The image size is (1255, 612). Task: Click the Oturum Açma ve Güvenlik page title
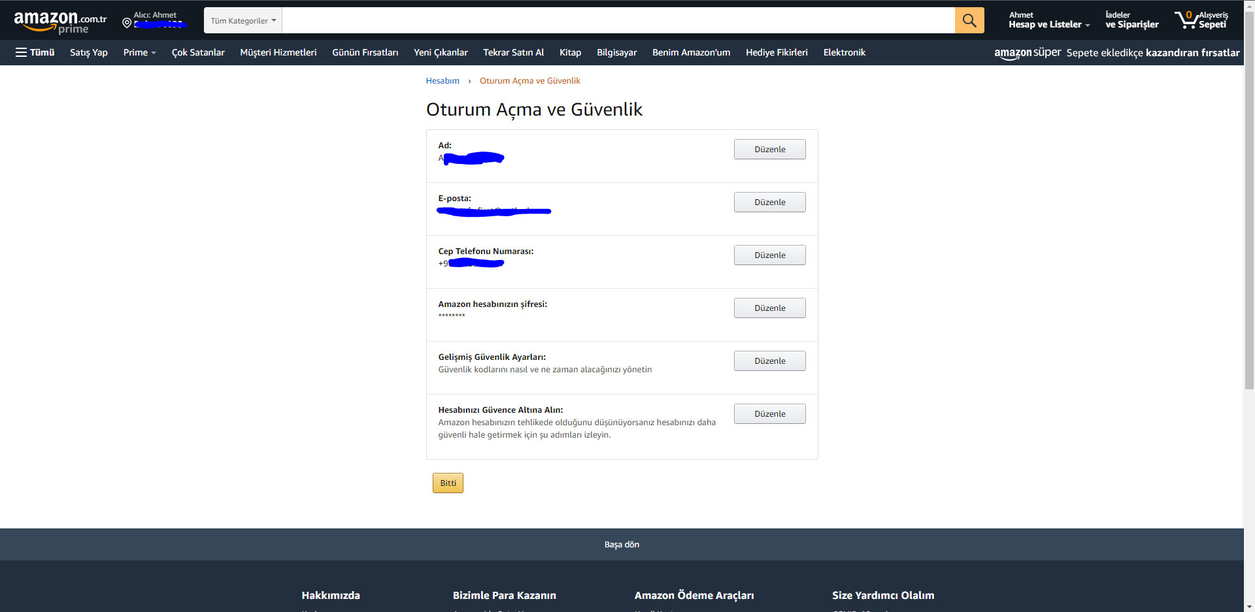pyautogui.click(x=535, y=110)
